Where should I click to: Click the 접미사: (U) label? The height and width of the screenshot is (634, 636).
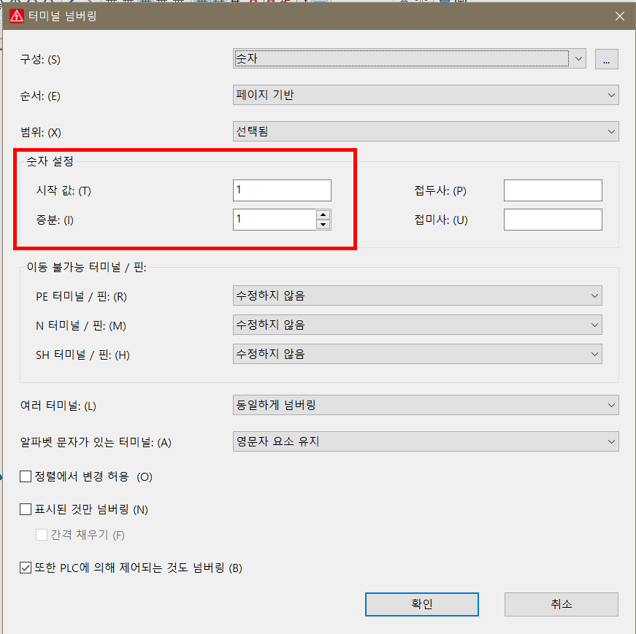pyautogui.click(x=441, y=220)
